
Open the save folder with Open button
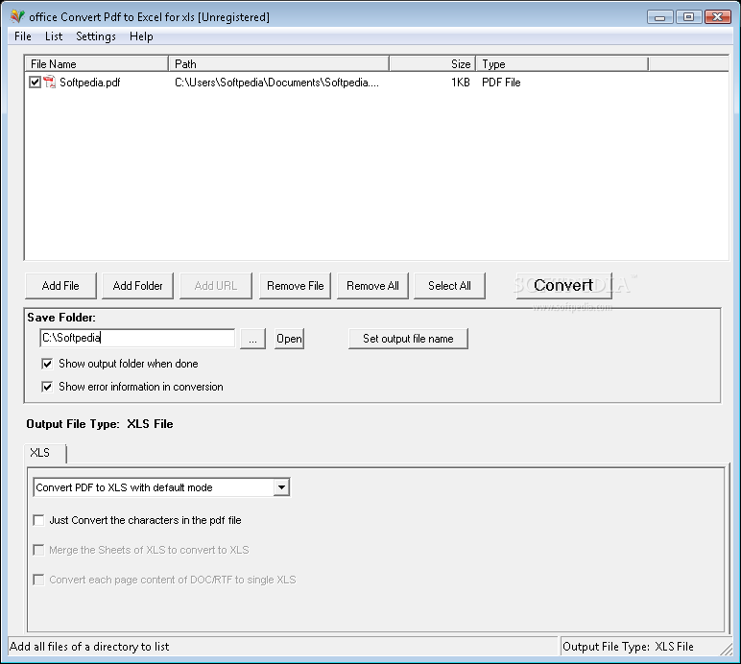tap(289, 339)
